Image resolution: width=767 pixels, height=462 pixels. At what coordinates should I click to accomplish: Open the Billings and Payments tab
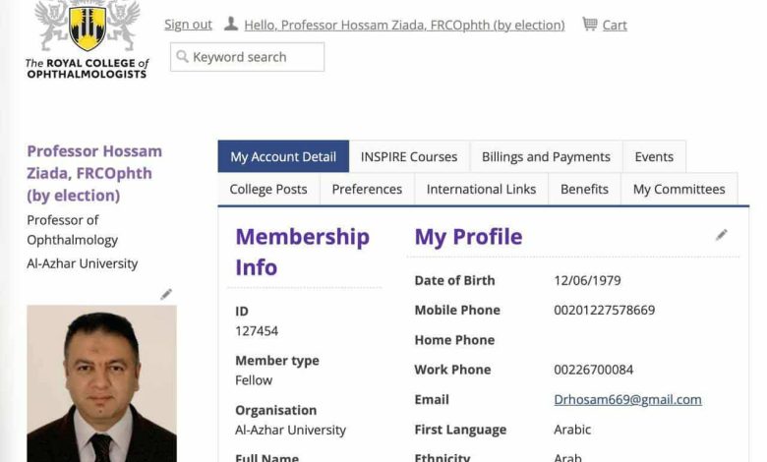coord(546,156)
